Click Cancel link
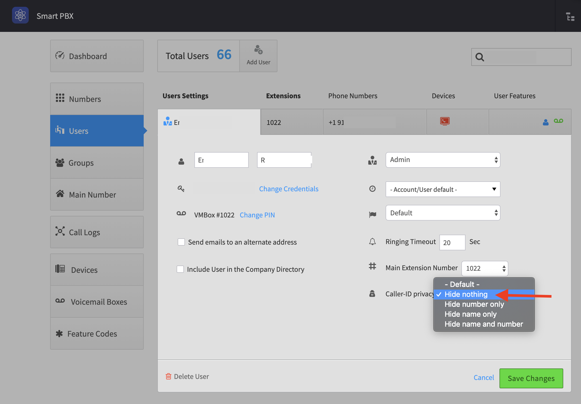 484,377
